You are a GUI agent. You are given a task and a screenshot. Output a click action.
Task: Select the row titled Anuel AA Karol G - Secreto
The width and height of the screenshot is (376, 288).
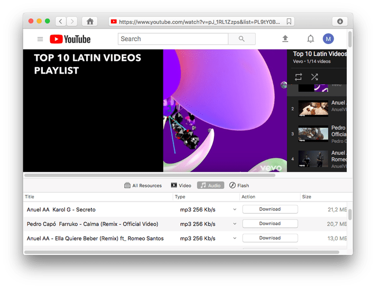coord(61,210)
